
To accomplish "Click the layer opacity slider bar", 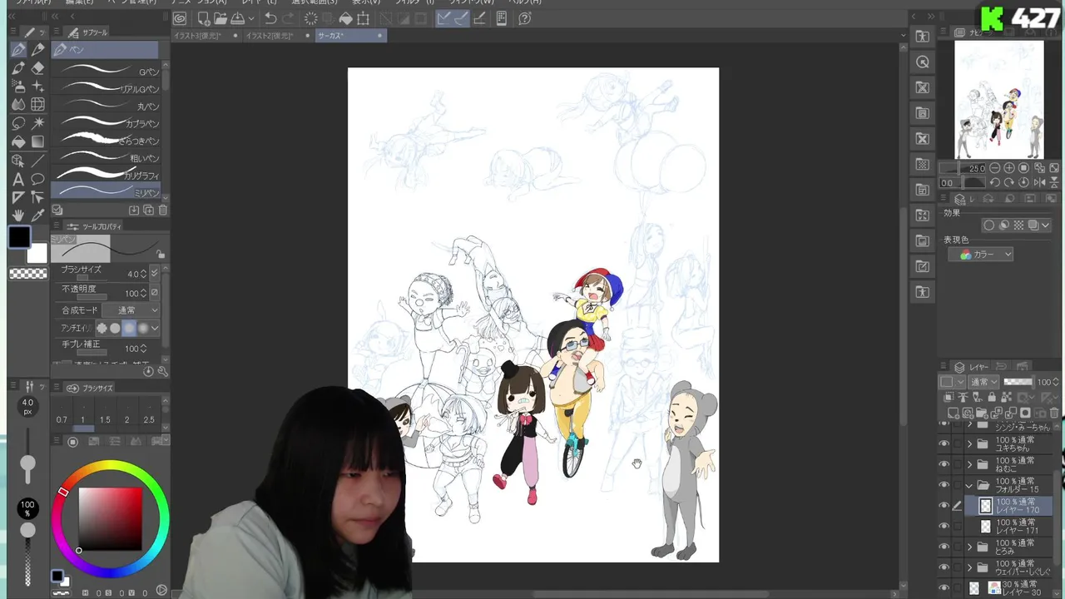I will click(1018, 382).
